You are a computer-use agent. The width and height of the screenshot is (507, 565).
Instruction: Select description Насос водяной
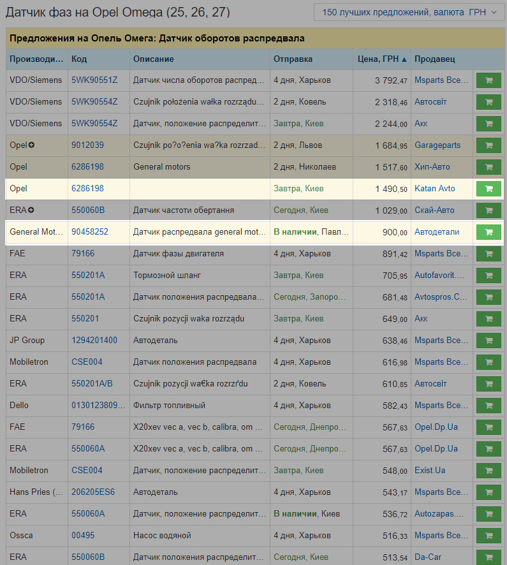(162, 536)
